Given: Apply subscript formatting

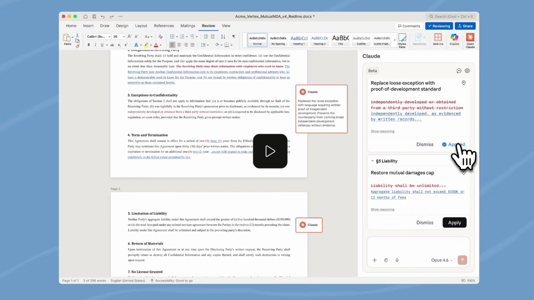Looking at the screenshot, I should pyautogui.click(x=119, y=45).
